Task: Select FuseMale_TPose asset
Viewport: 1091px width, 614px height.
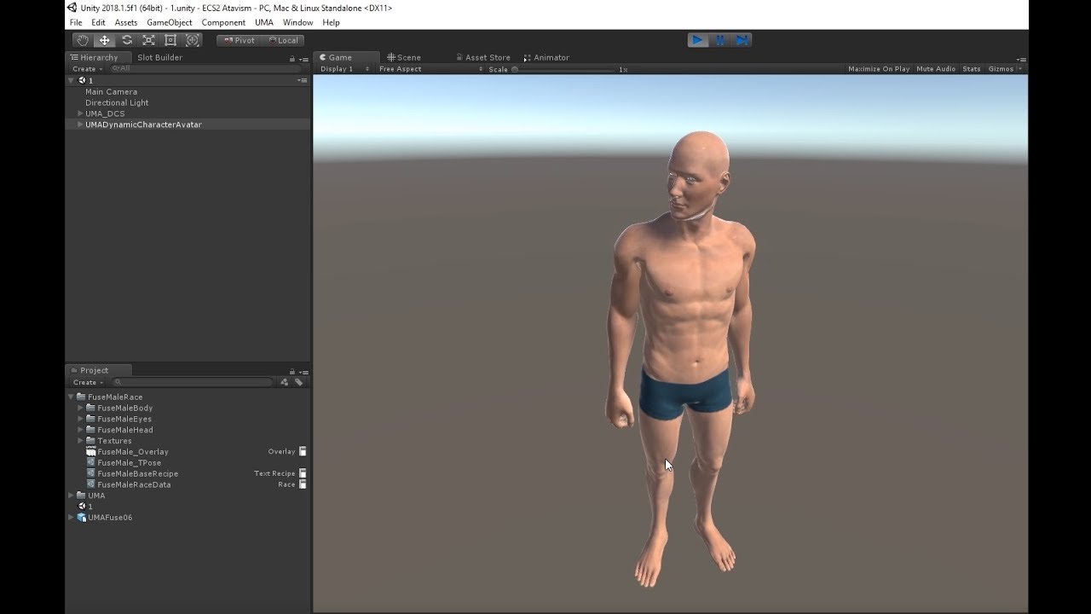Action: click(x=129, y=462)
